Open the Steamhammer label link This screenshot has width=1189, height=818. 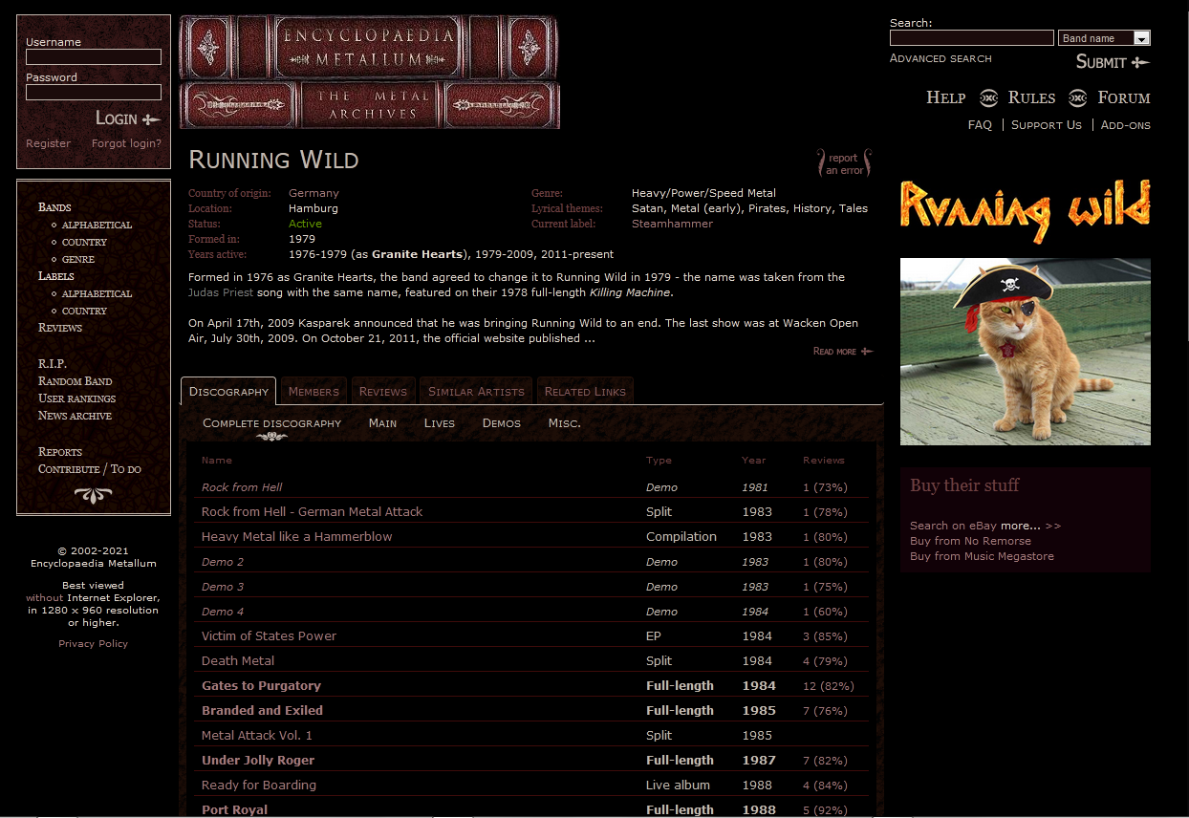[672, 224]
